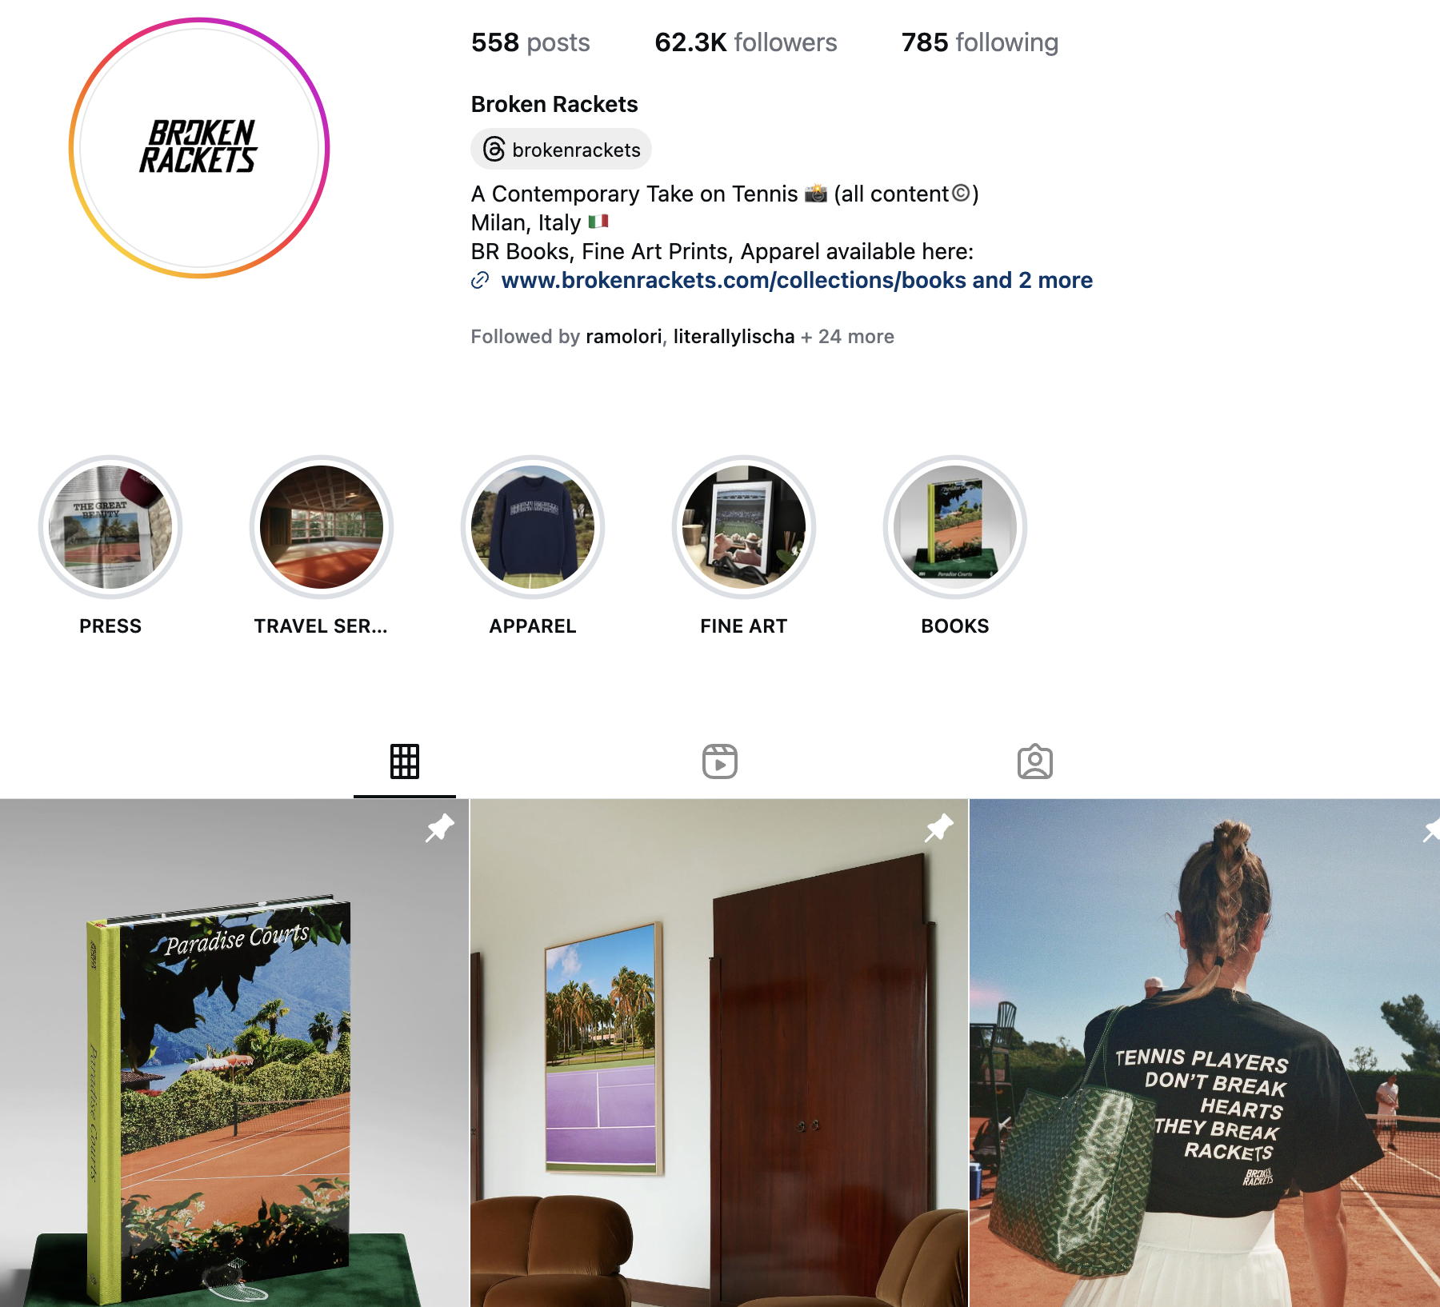Click the pin icon on purple court post
This screenshot has width=1440, height=1307.
point(938,828)
